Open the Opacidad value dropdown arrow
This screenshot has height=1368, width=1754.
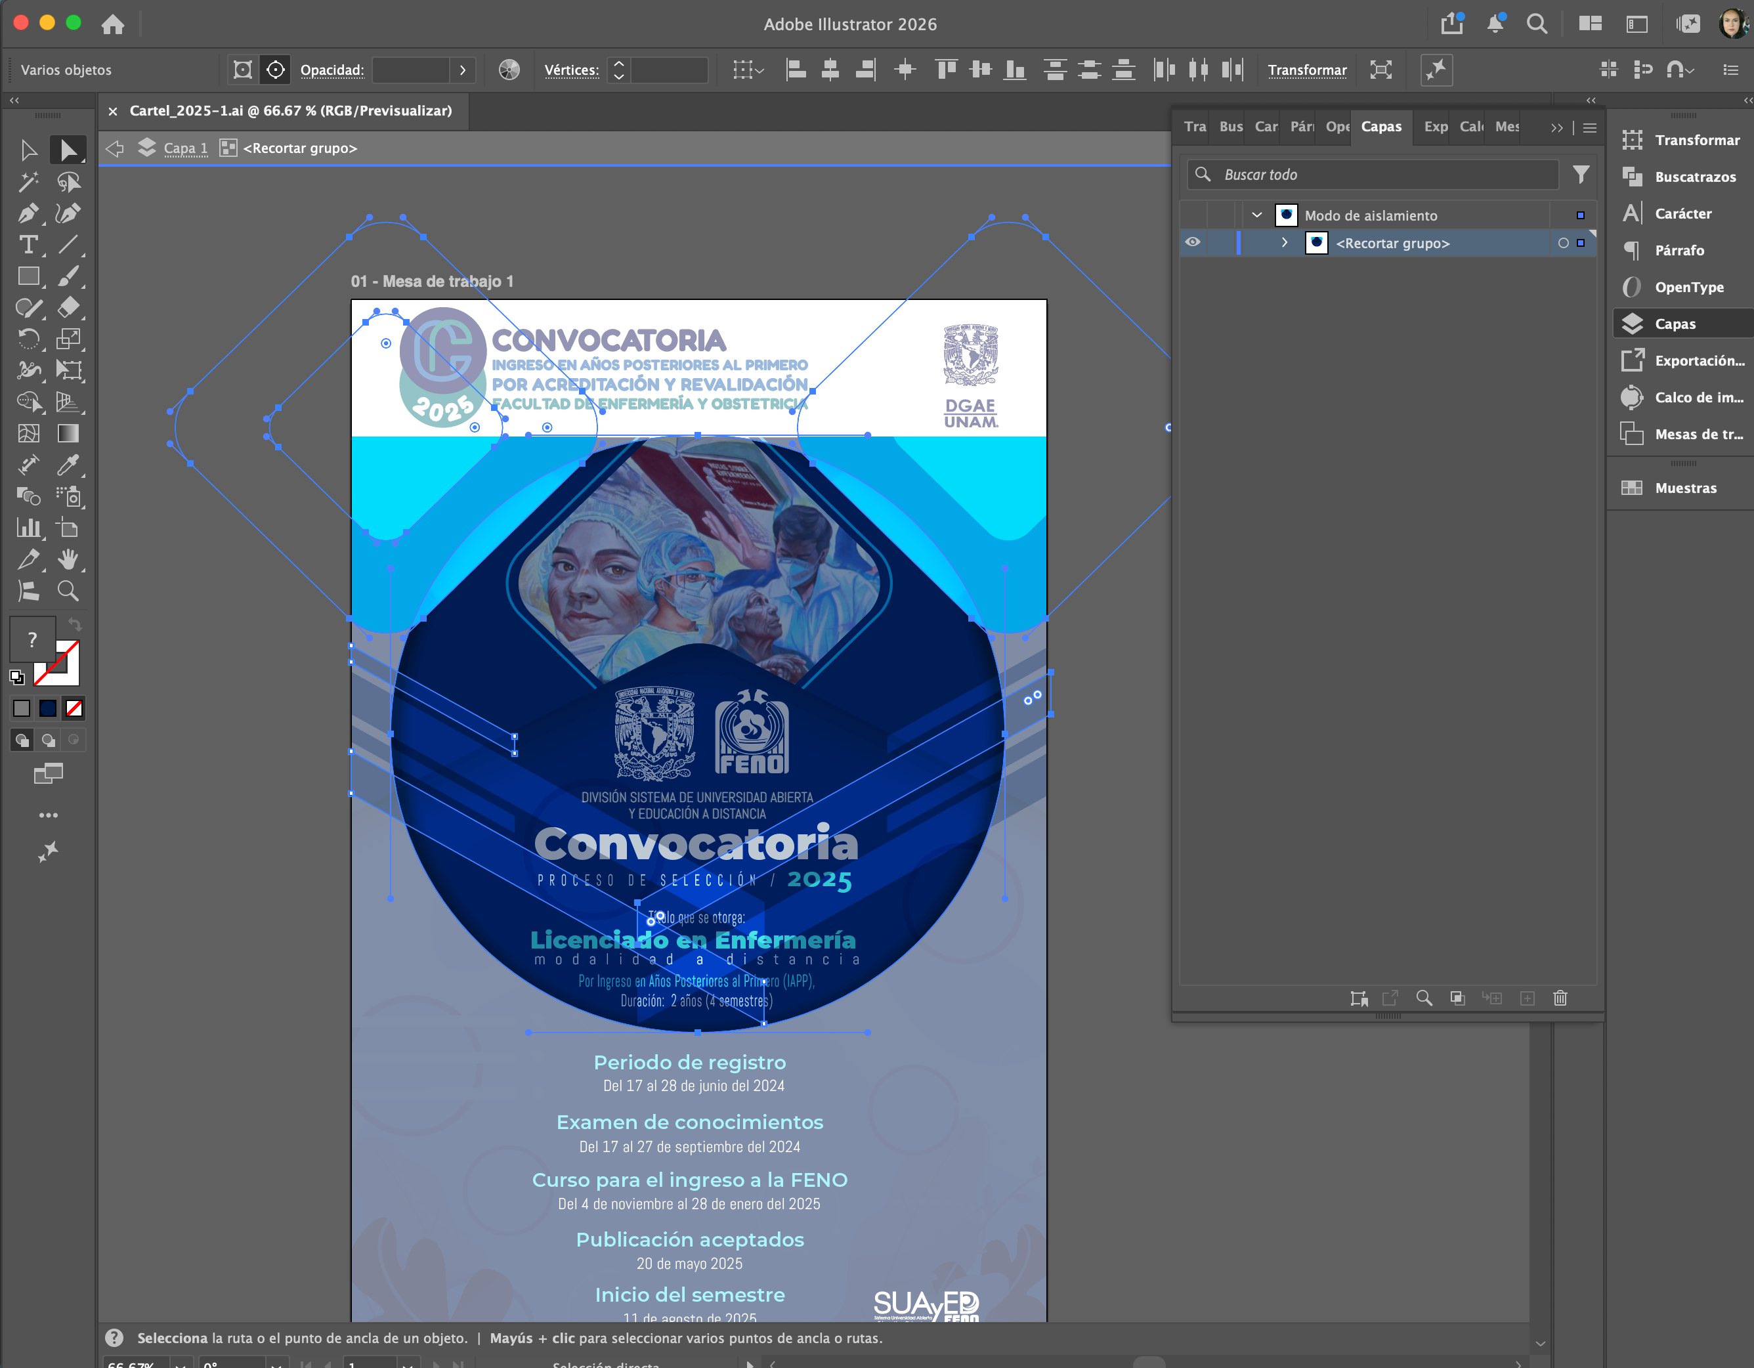coord(463,70)
